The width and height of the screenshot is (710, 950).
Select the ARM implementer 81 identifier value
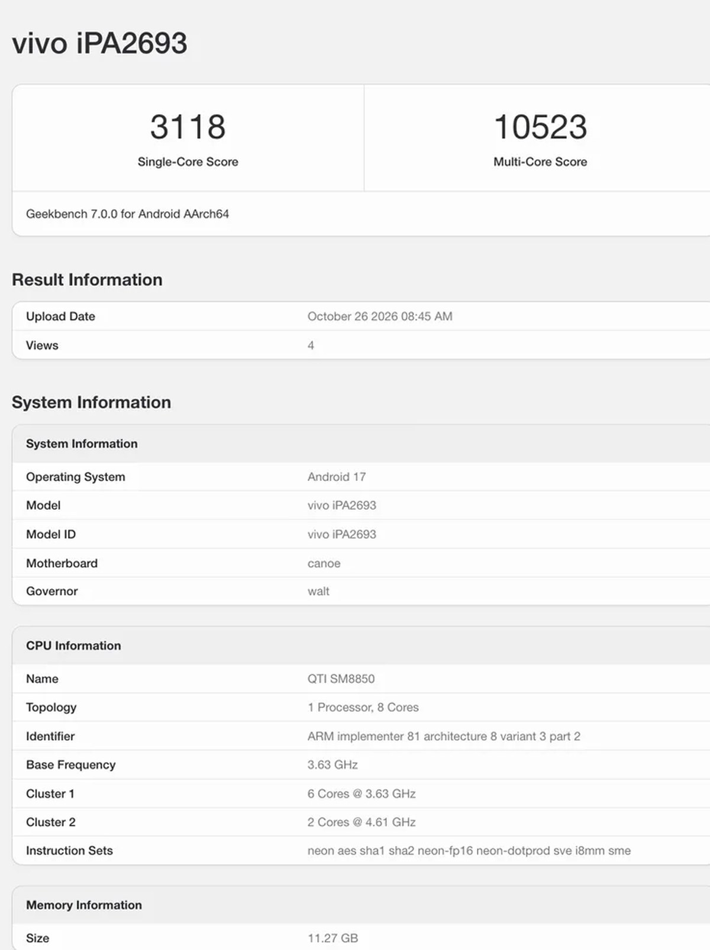444,736
